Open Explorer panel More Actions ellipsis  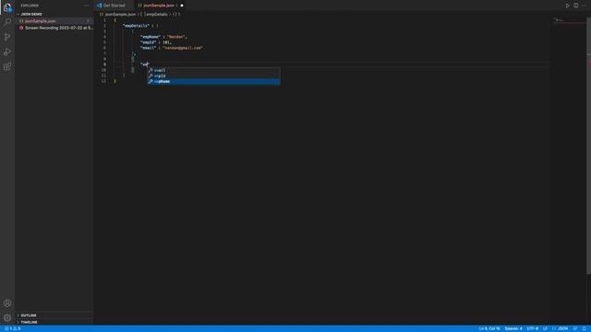[x=86, y=6]
